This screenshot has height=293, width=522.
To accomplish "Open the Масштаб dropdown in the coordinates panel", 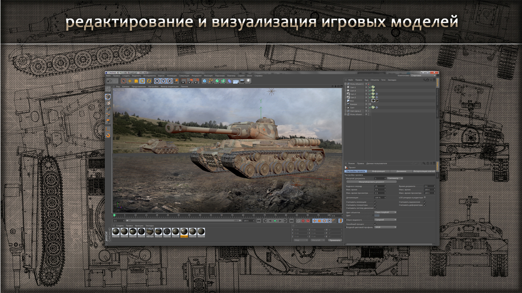I will tap(318, 240).
